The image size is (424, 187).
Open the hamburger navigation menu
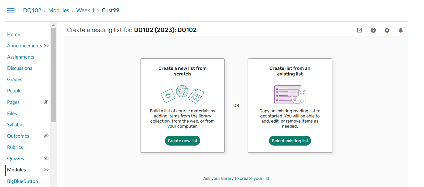click(x=11, y=10)
